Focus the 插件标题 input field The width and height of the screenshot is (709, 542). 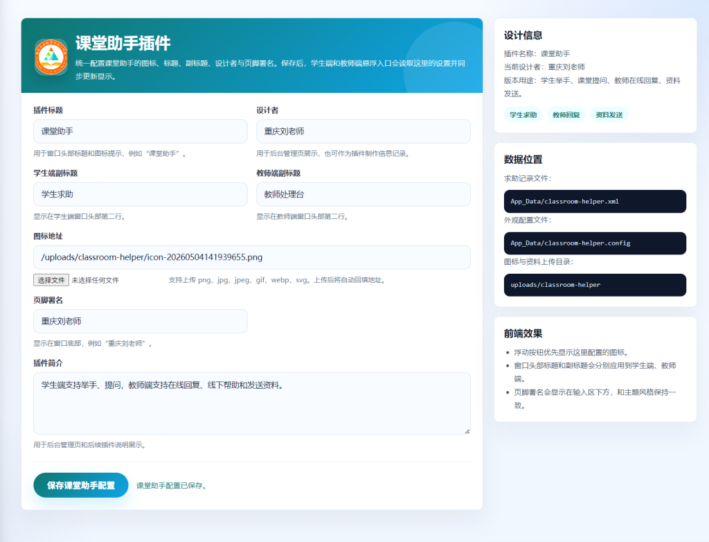click(140, 131)
